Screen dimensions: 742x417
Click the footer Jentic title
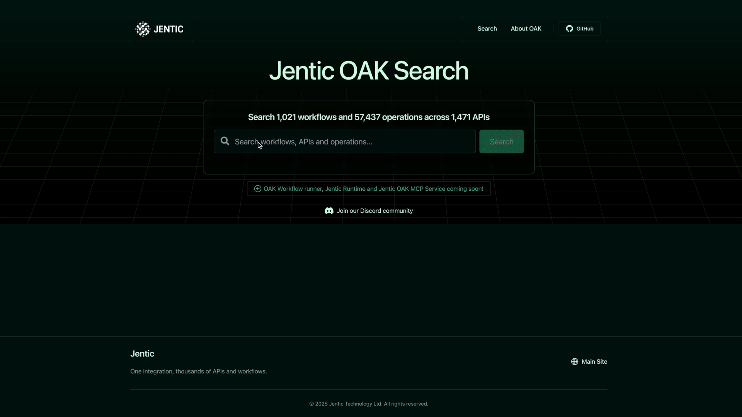click(142, 354)
